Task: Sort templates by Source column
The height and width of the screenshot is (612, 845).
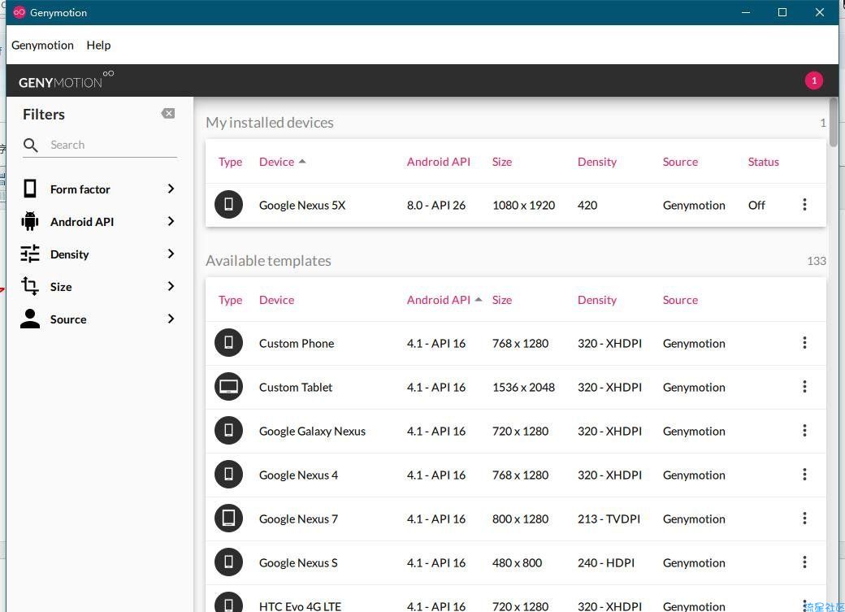Action: 680,300
